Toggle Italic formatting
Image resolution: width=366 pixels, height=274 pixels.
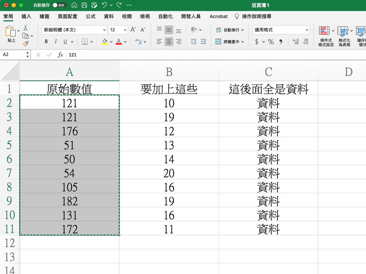tap(56, 42)
